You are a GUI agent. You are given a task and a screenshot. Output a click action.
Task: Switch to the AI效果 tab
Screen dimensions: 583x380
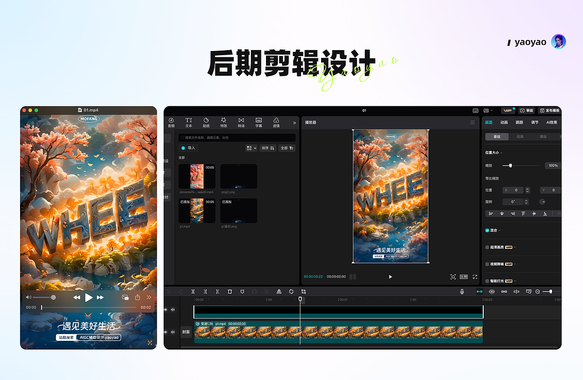[x=552, y=123]
